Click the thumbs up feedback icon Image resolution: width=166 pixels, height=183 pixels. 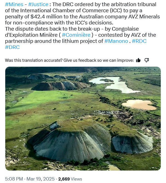tap(138, 60)
